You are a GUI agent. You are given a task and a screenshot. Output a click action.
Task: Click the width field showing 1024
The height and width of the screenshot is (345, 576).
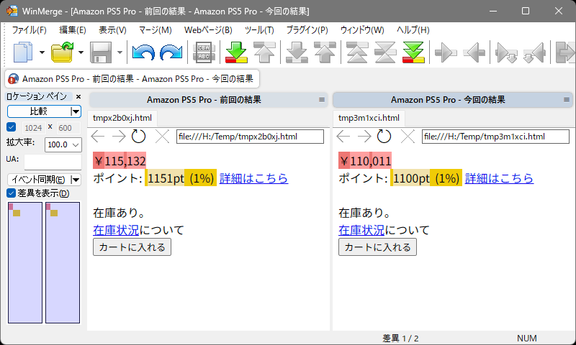(34, 128)
